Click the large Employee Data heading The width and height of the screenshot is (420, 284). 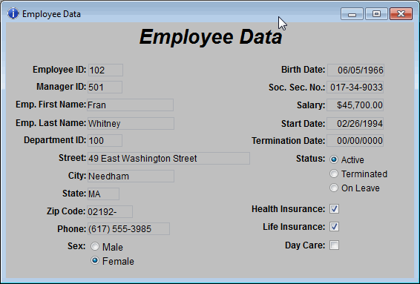(x=211, y=37)
